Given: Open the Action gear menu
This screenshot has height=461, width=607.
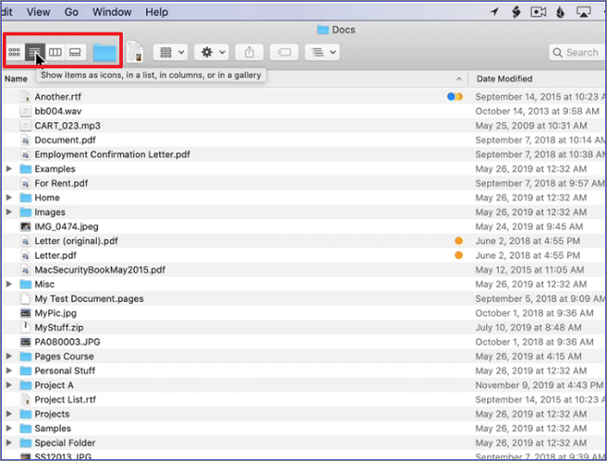Looking at the screenshot, I should tap(211, 52).
